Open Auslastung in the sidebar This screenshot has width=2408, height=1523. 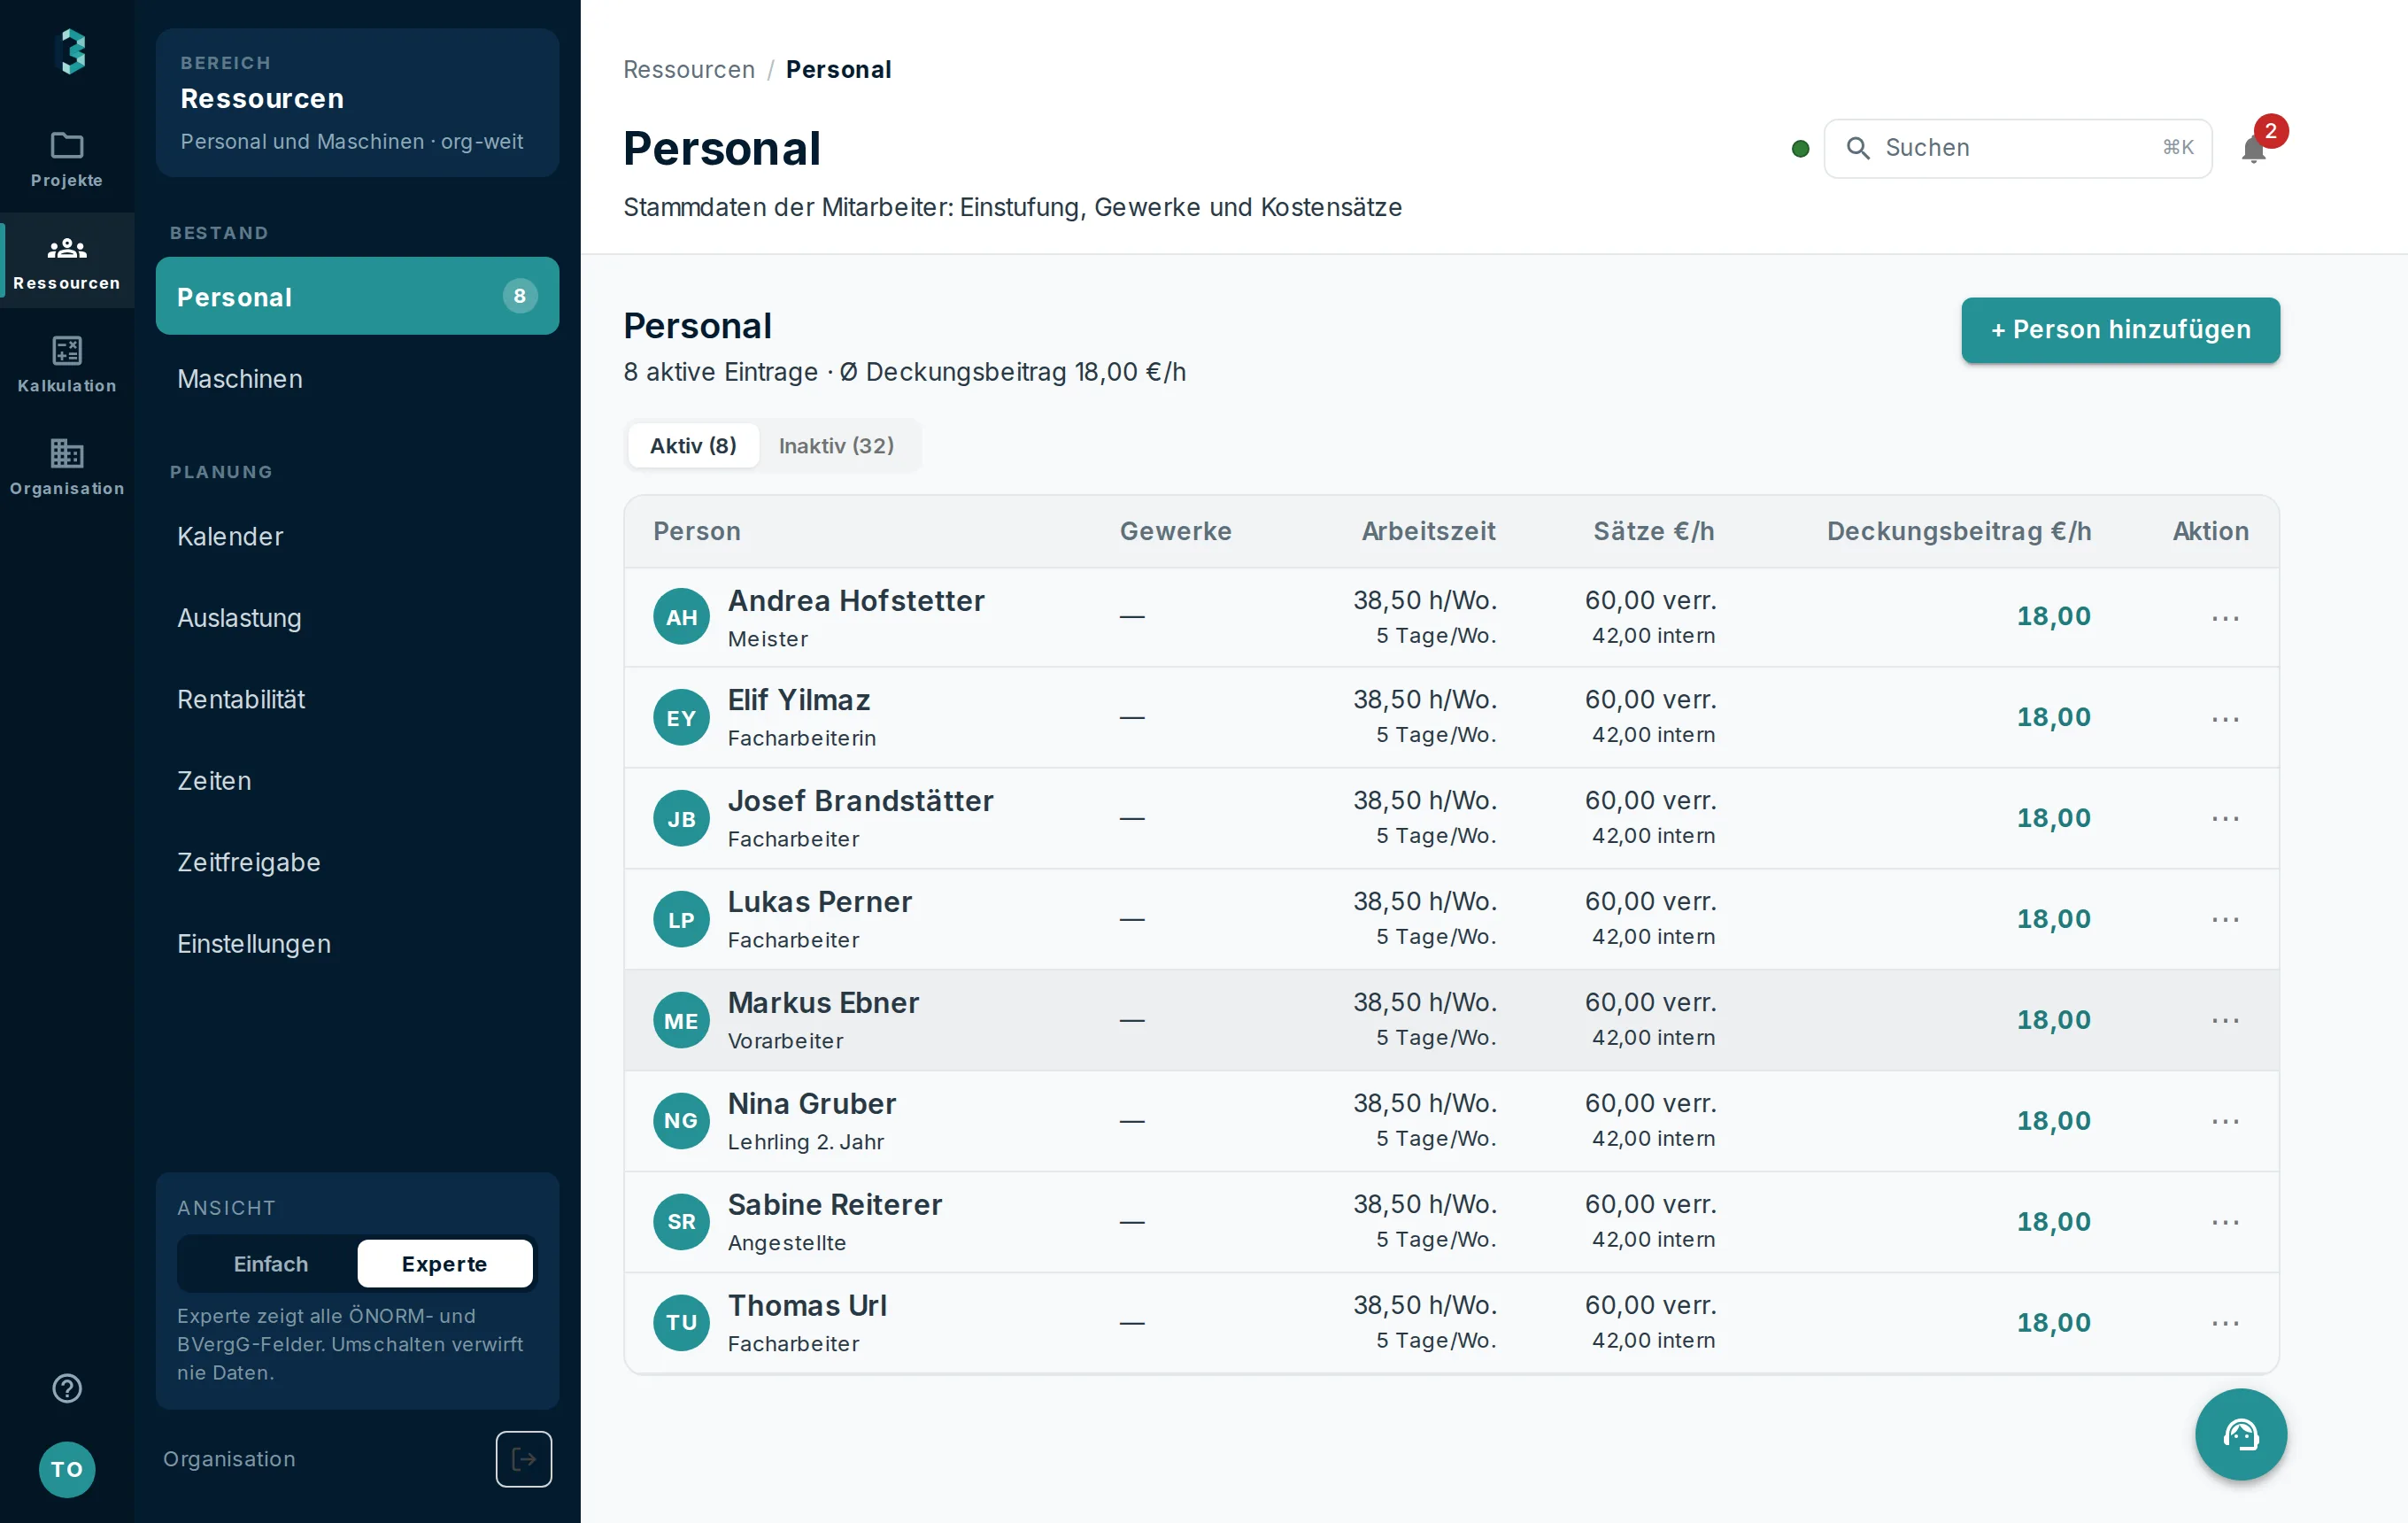tap(357, 618)
